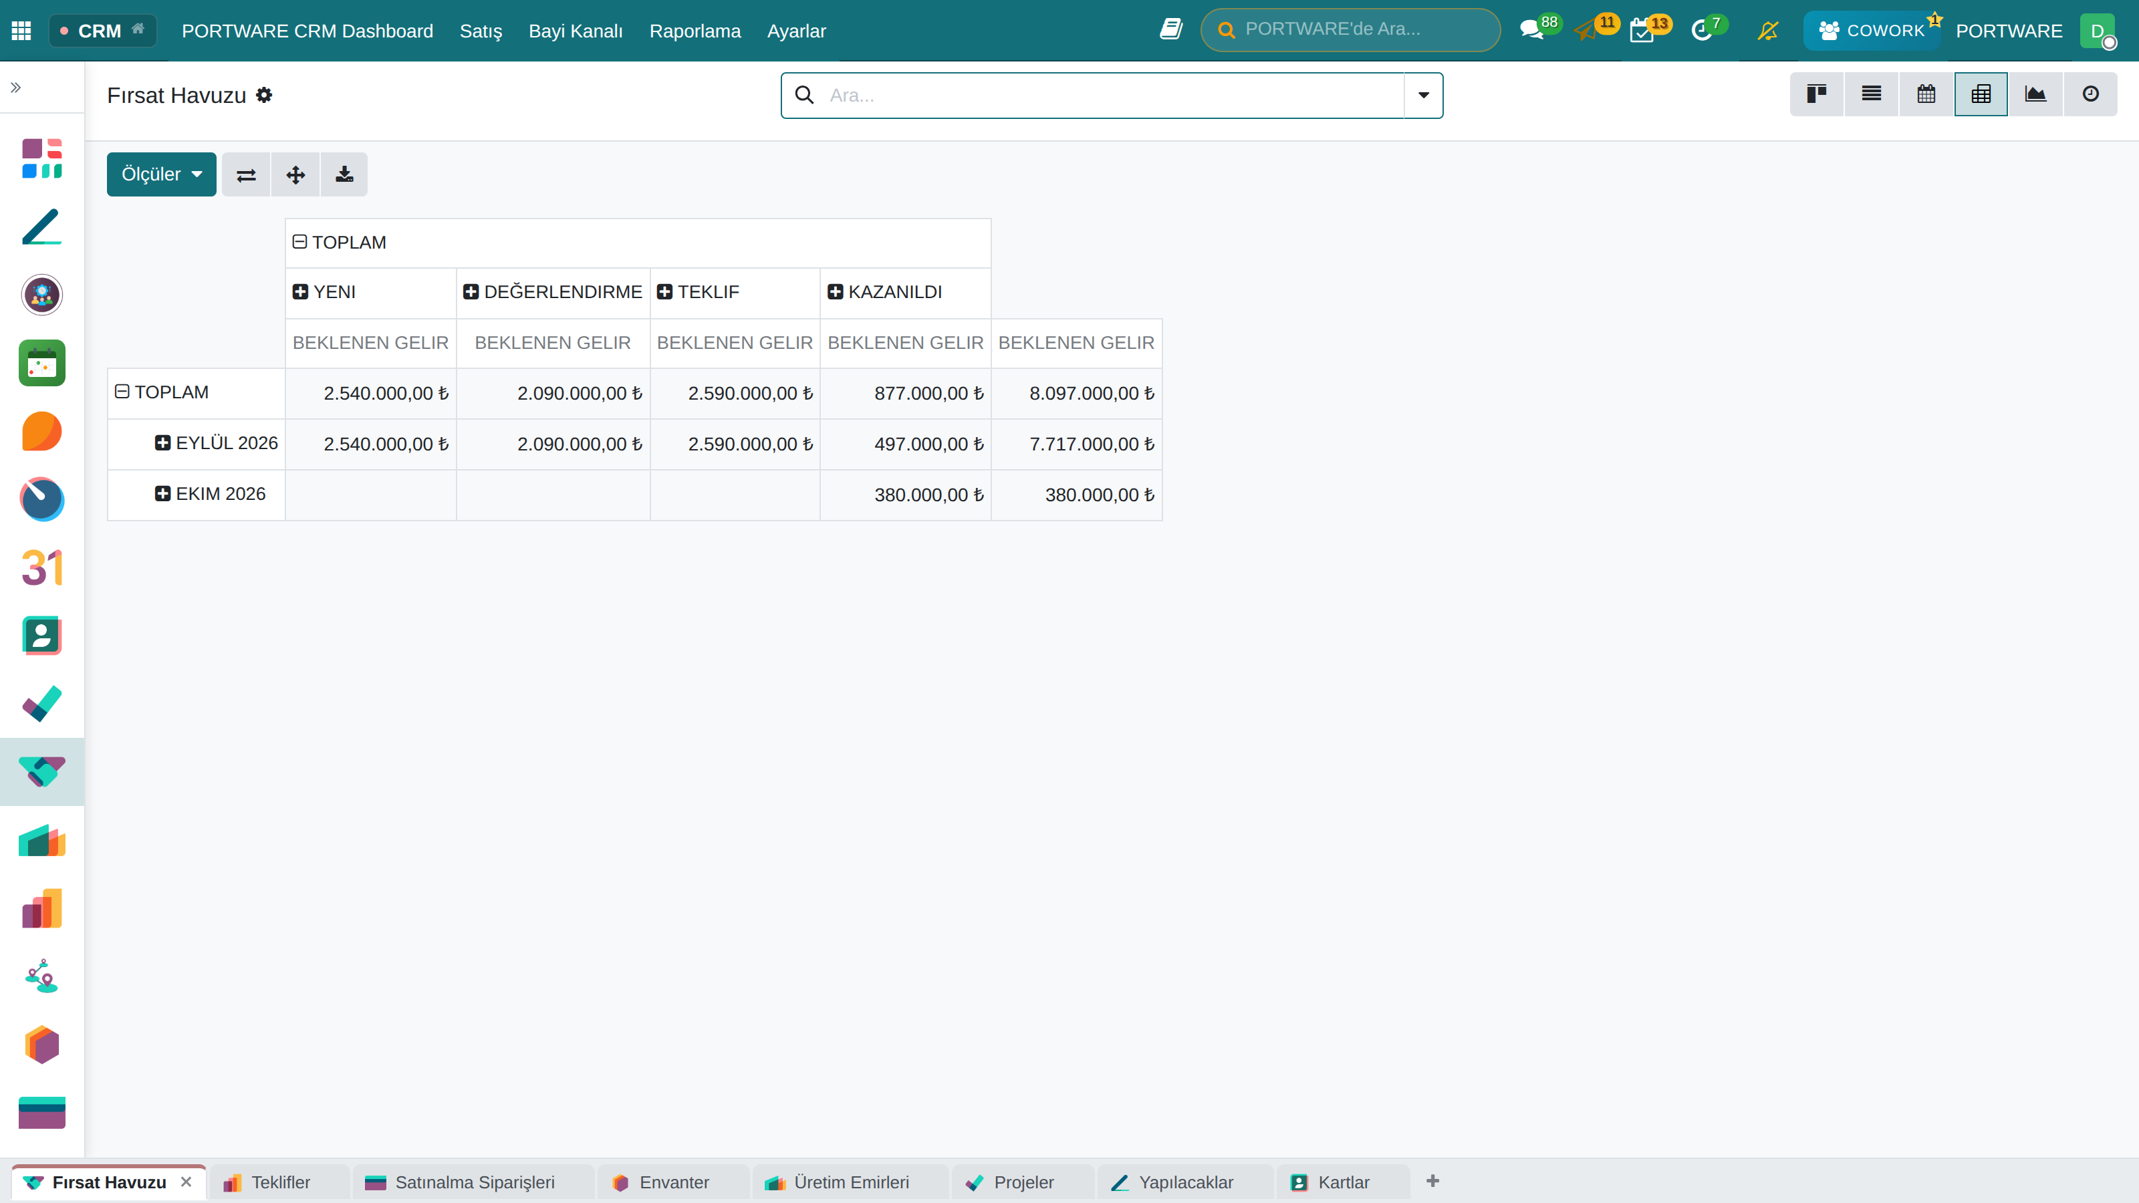The height and width of the screenshot is (1203, 2139).
Task: Expand the KAZANILDI column
Action: 836,291
